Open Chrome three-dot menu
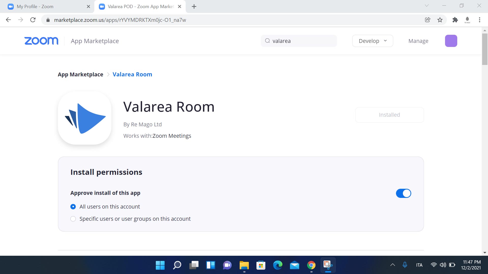The image size is (488, 274). pos(479,20)
